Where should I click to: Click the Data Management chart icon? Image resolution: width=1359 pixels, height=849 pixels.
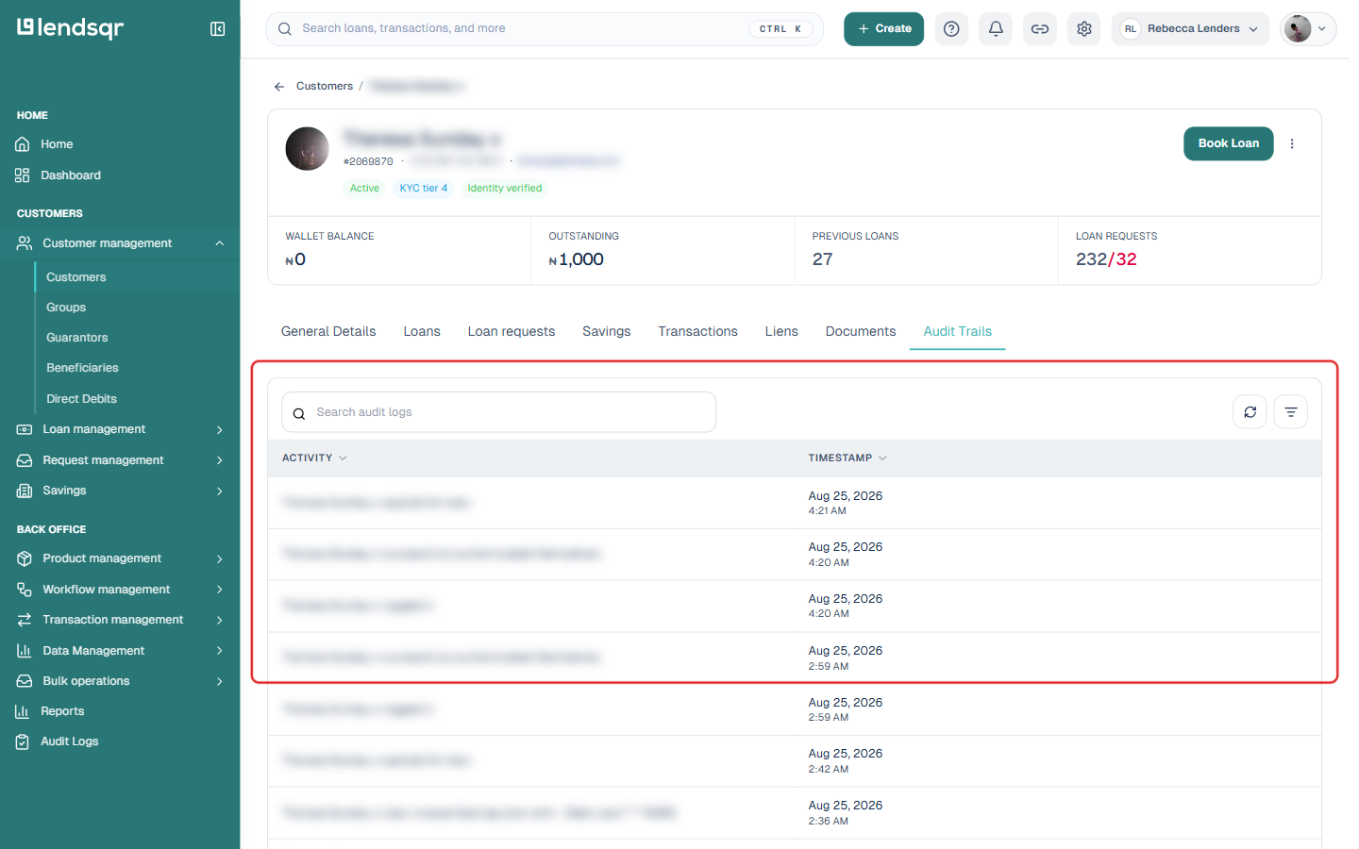pos(25,651)
